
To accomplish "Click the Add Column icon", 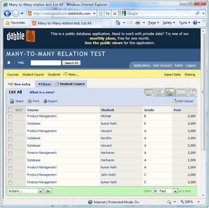I will tap(175, 101).
